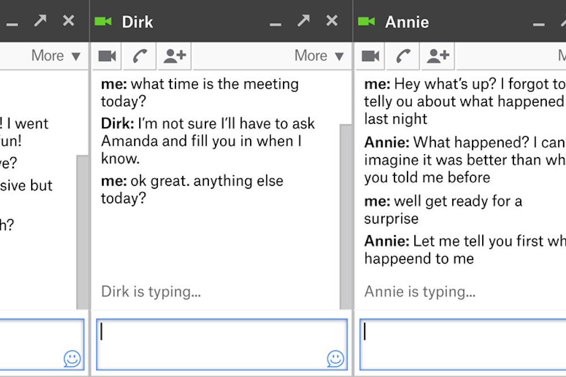The image size is (566, 377).
Task: Click the scrollbar in Dirk's chat
Action: tap(345, 215)
